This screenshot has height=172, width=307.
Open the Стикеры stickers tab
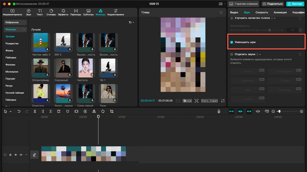pyautogui.click(x=51, y=12)
